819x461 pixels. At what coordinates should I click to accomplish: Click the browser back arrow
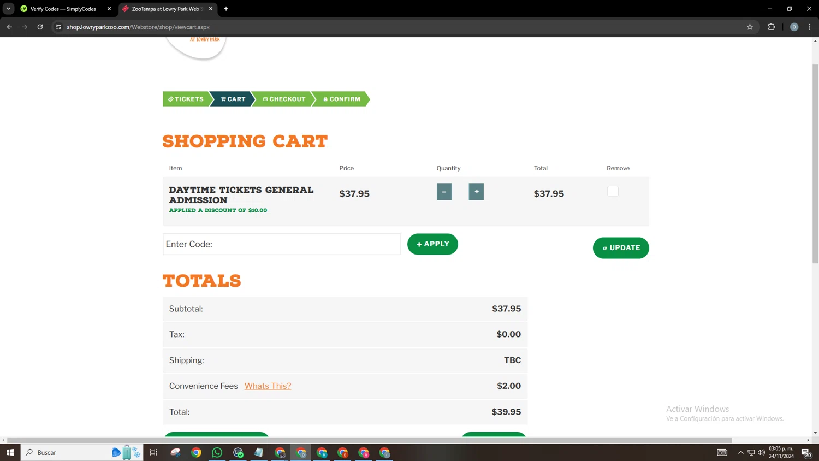[x=9, y=27]
